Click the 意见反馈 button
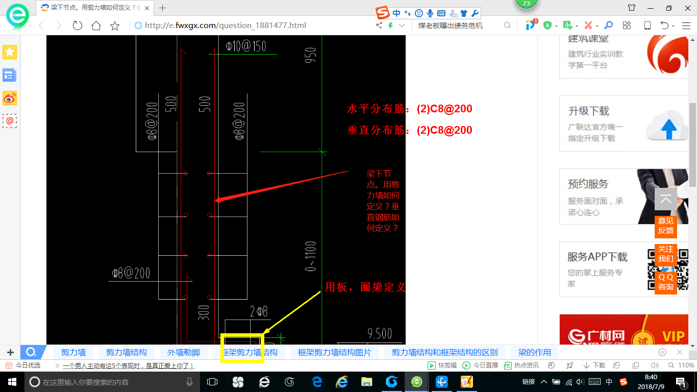This screenshot has width=697, height=392. (665, 226)
